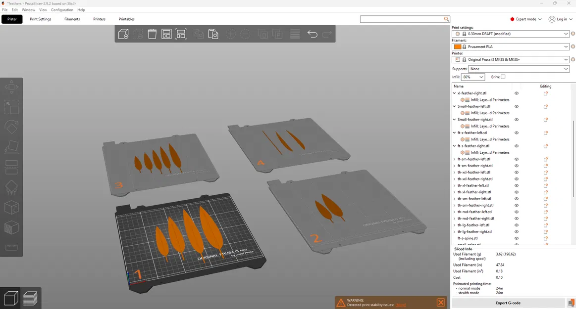Click the Delete all trash icon

[152, 34]
